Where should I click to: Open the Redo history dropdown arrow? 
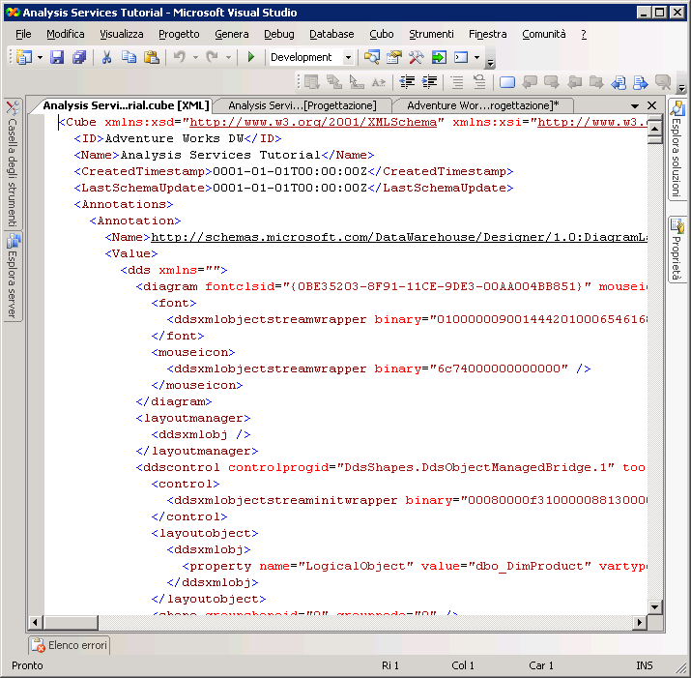pyautogui.click(x=228, y=57)
